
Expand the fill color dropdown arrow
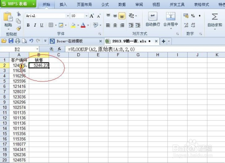pos(78,25)
